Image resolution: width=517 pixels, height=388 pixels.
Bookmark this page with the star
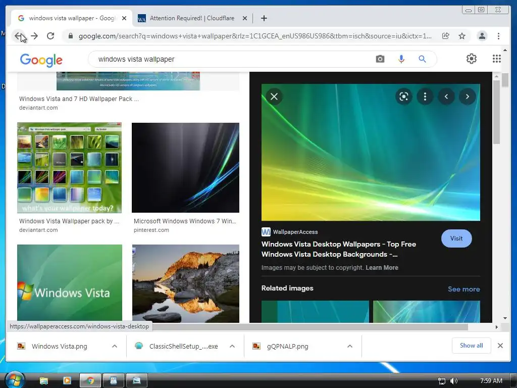click(462, 36)
